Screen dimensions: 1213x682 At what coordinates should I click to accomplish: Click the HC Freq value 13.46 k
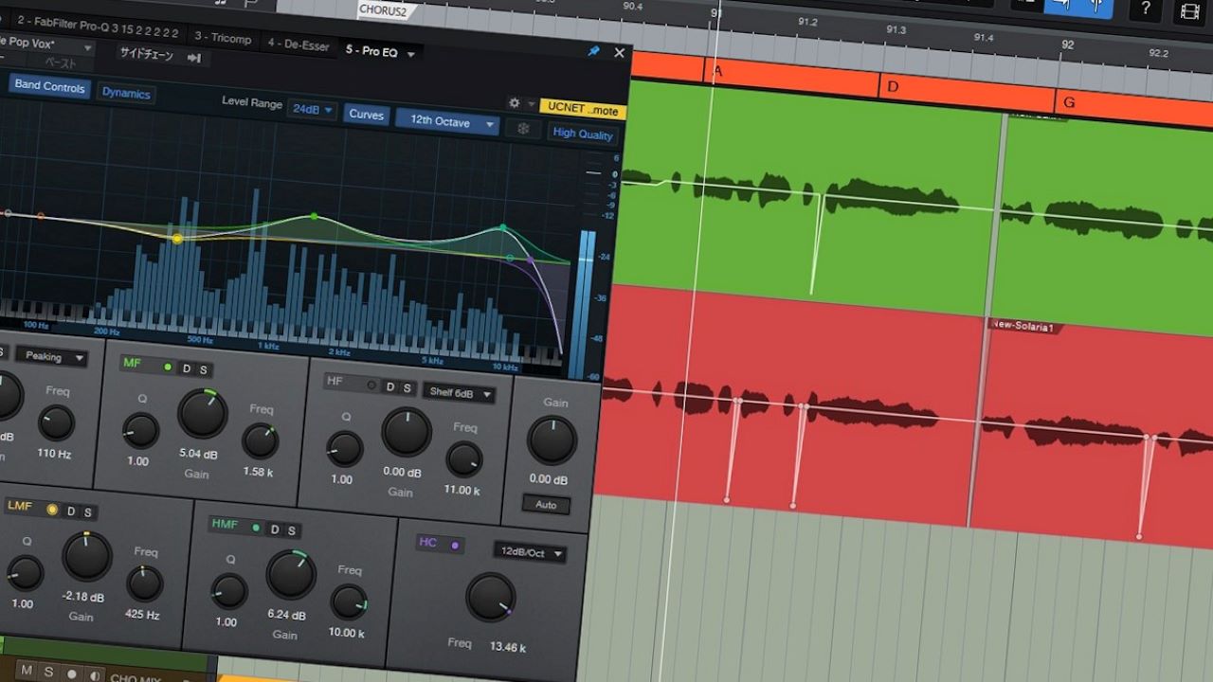pyautogui.click(x=509, y=647)
